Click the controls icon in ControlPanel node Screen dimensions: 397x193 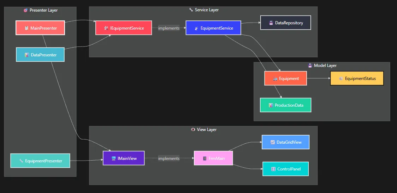[x=273, y=169]
